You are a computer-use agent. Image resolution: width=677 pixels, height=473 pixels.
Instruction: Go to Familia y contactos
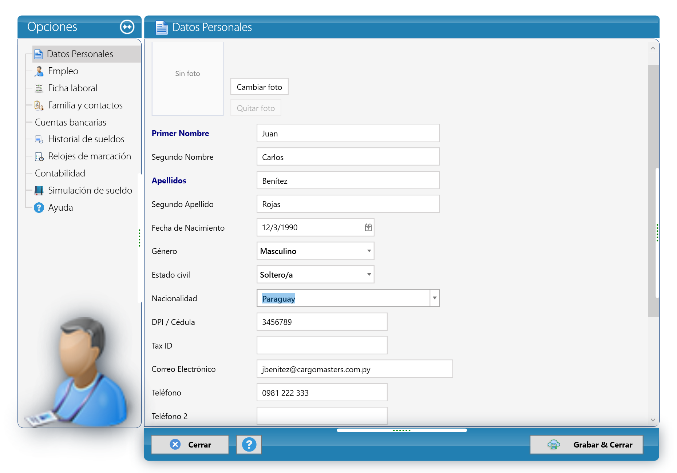(86, 106)
